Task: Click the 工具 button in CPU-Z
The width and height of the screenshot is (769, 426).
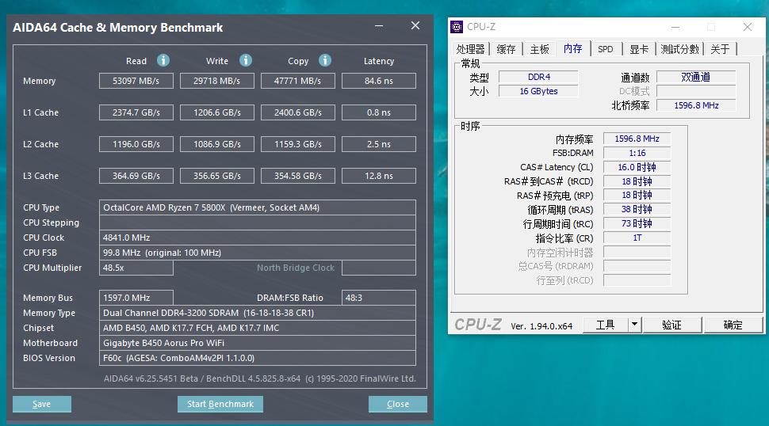Action: click(x=605, y=324)
